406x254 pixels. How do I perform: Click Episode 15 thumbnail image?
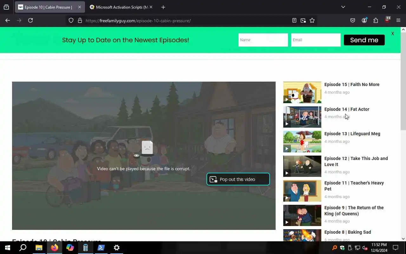point(302,92)
